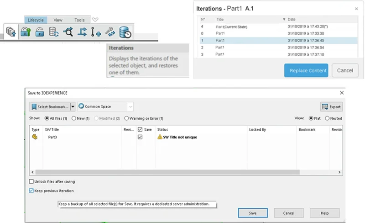This screenshot has height=223, width=365.
Task: Click the Reload from server database icon
Action: tap(54, 32)
